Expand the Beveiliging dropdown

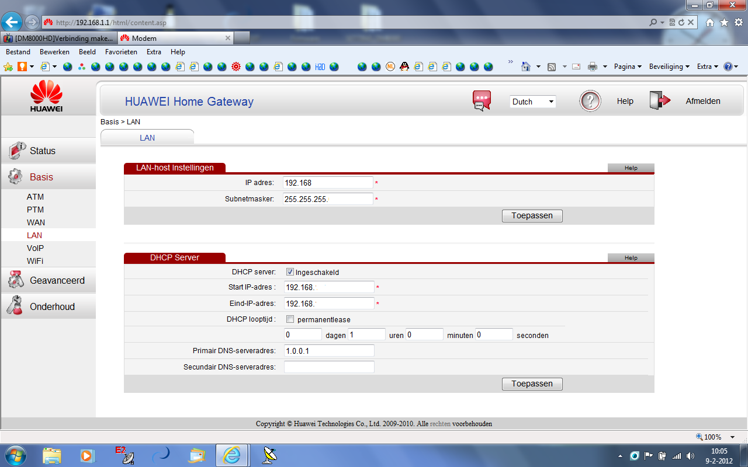pyautogui.click(x=669, y=67)
